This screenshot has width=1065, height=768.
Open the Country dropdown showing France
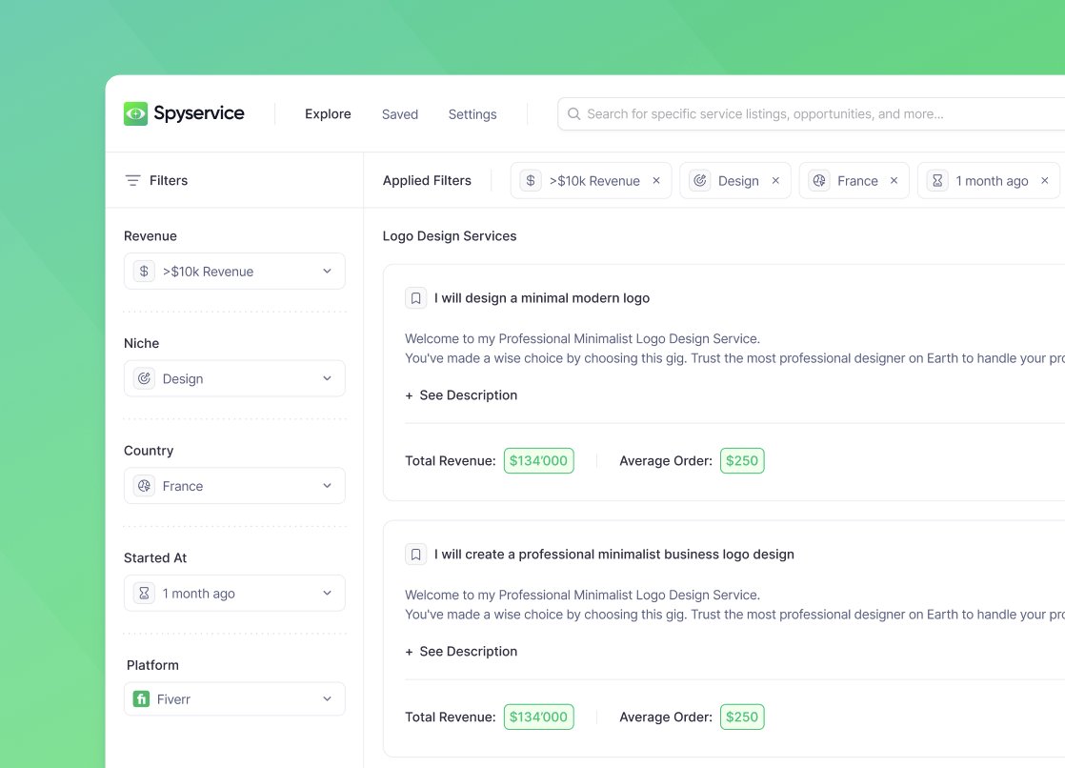[234, 486]
